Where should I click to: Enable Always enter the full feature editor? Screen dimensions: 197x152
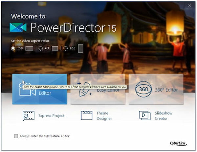[16, 136]
